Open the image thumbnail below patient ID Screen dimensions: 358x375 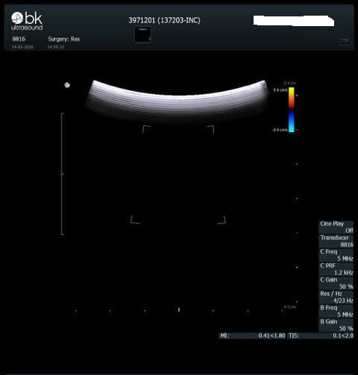tap(142, 35)
